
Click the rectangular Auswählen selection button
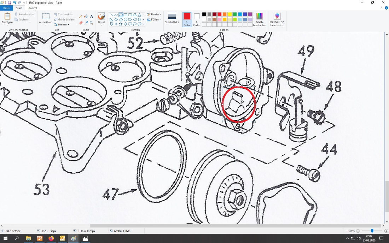click(x=46, y=16)
